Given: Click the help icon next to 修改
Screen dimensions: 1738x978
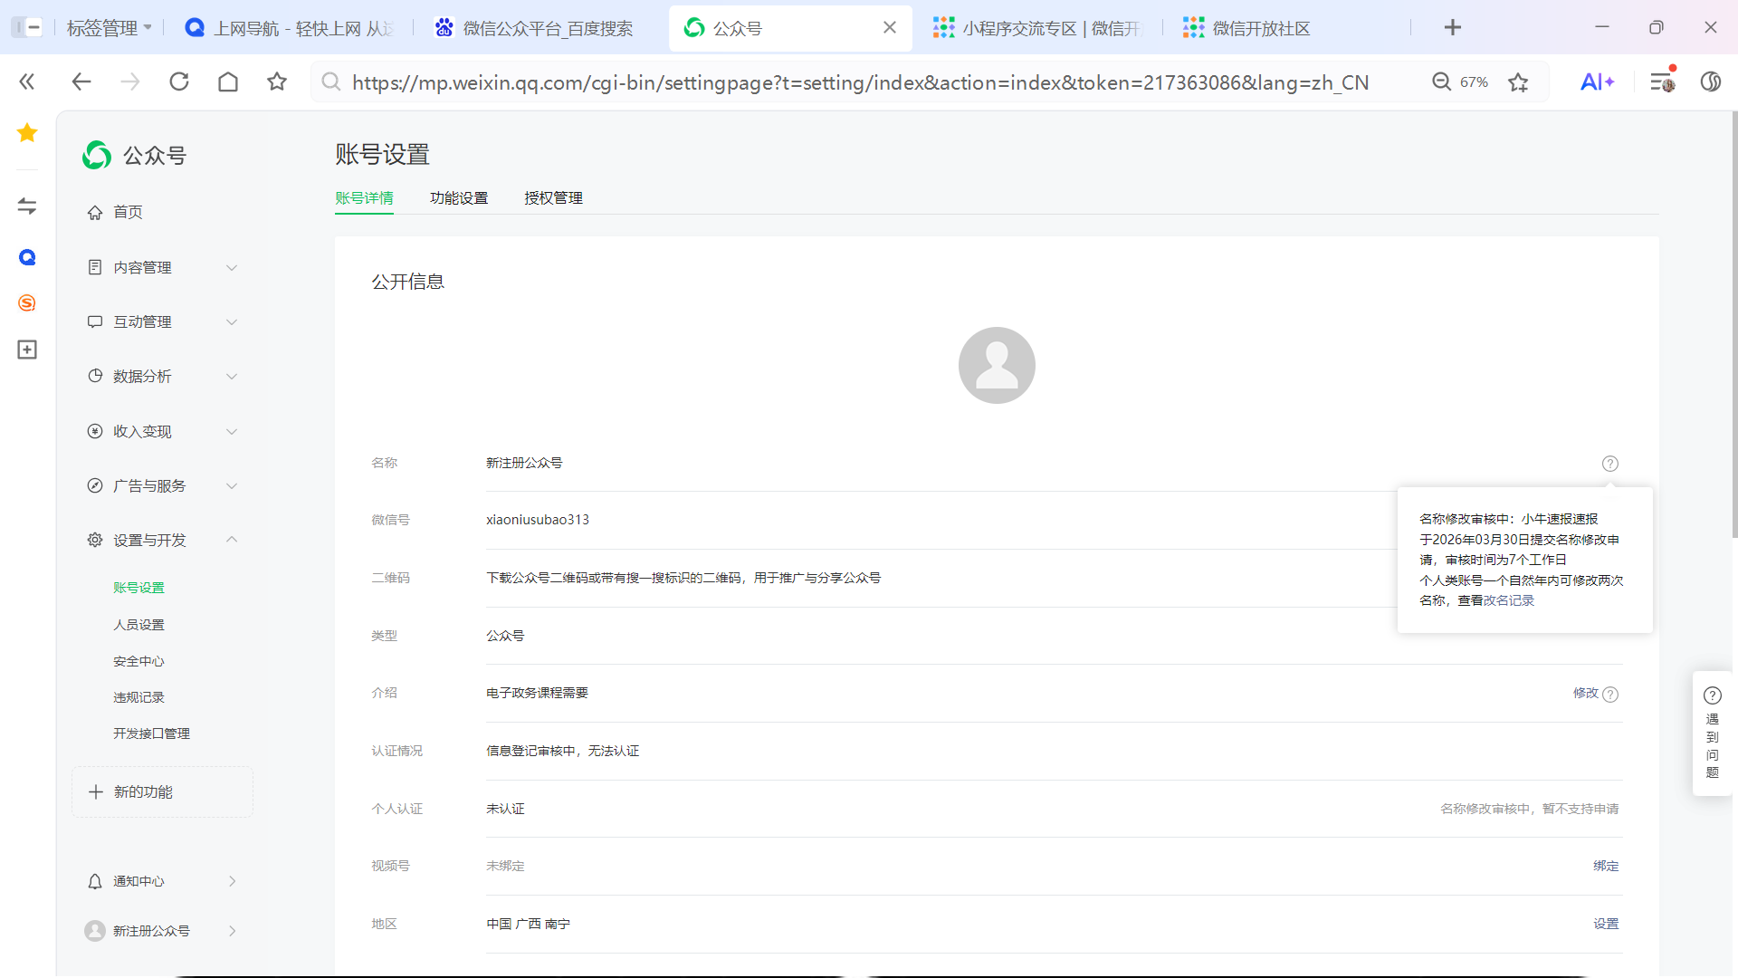Looking at the screenshot, I should (1610, 695).
